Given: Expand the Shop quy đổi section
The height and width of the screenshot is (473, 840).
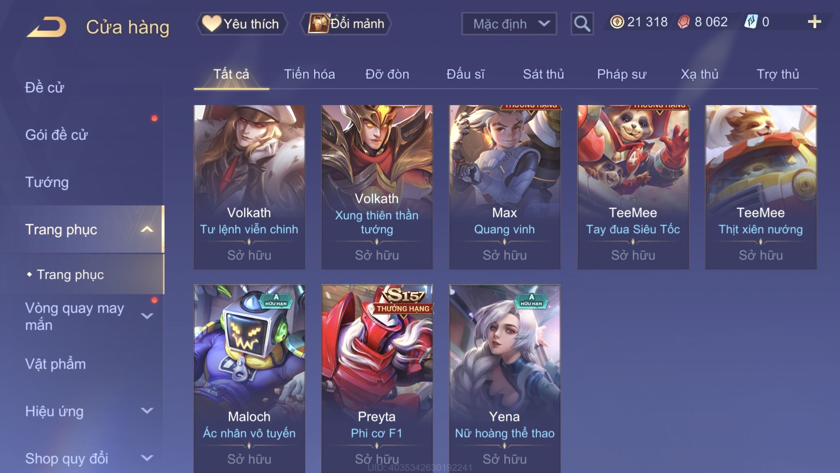Looking at the screenshot, I should click(147, 458).
